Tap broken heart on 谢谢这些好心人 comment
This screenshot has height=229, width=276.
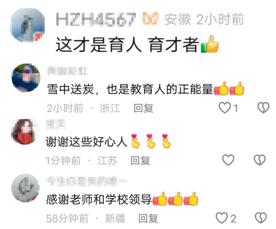coord(260,160)
